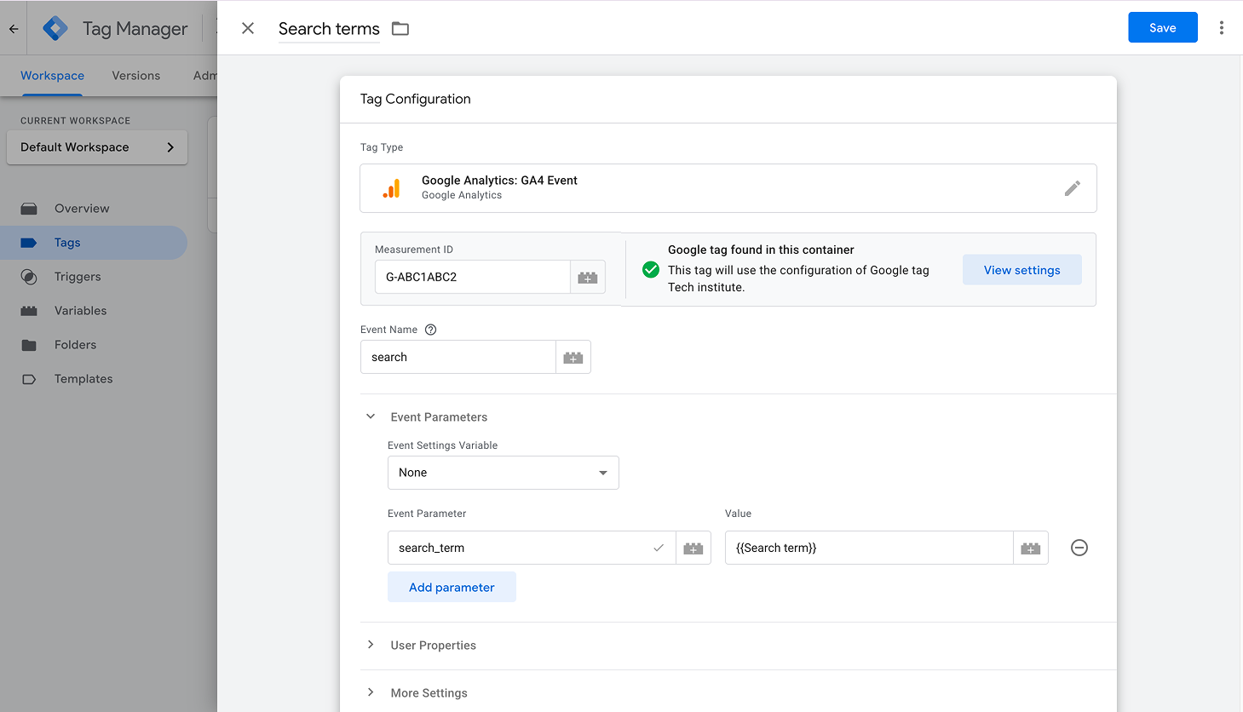
Task: Click the Variables icon in sidebar
Action: pyautogui.click(x=29, y=311)
